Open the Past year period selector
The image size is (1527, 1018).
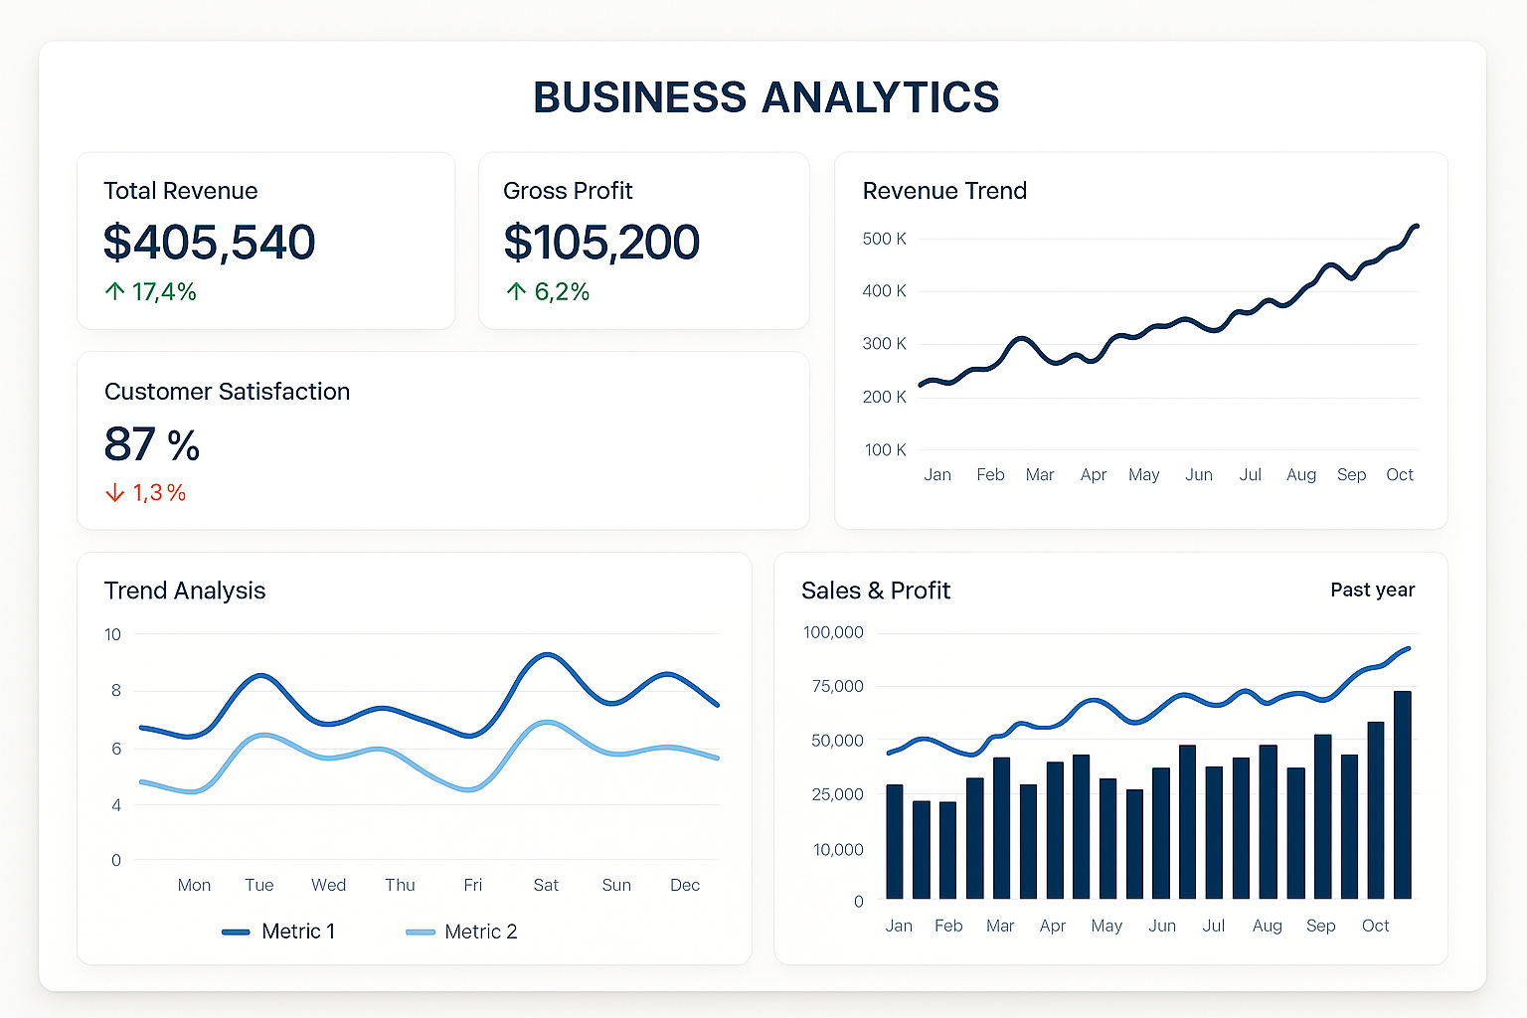pyautogui.click(x=1372, y=590)
